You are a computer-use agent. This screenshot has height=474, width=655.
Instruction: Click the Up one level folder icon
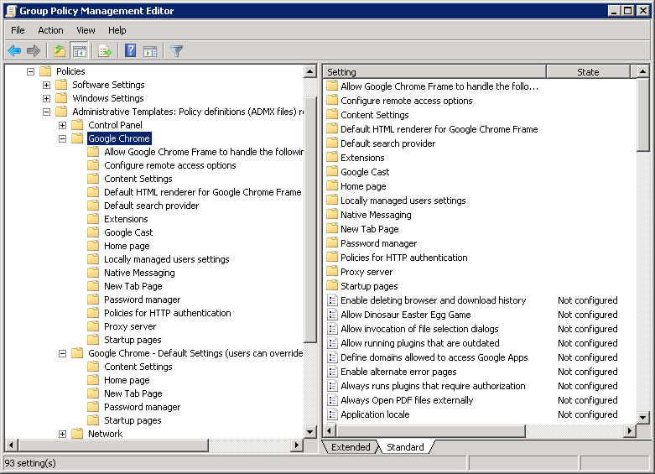[60, 51]
